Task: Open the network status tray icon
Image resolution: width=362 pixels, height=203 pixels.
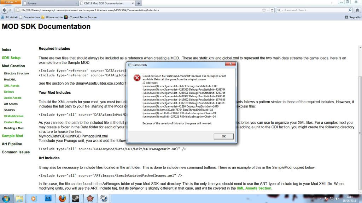Action: tap(332, 199)
